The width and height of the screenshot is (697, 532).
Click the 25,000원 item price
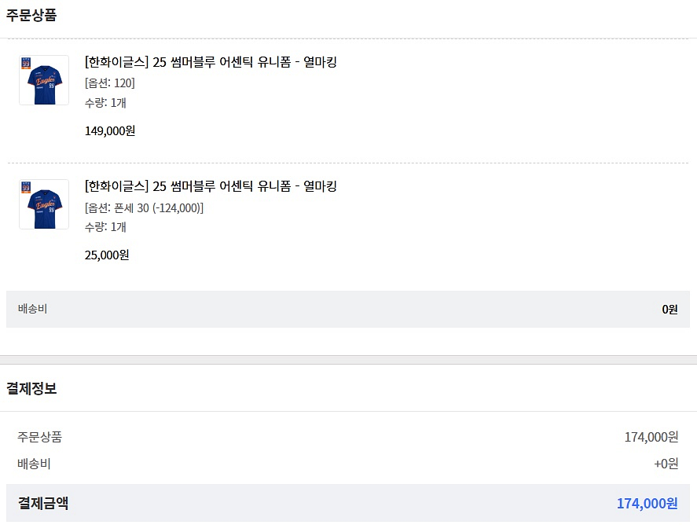point(107,255)
